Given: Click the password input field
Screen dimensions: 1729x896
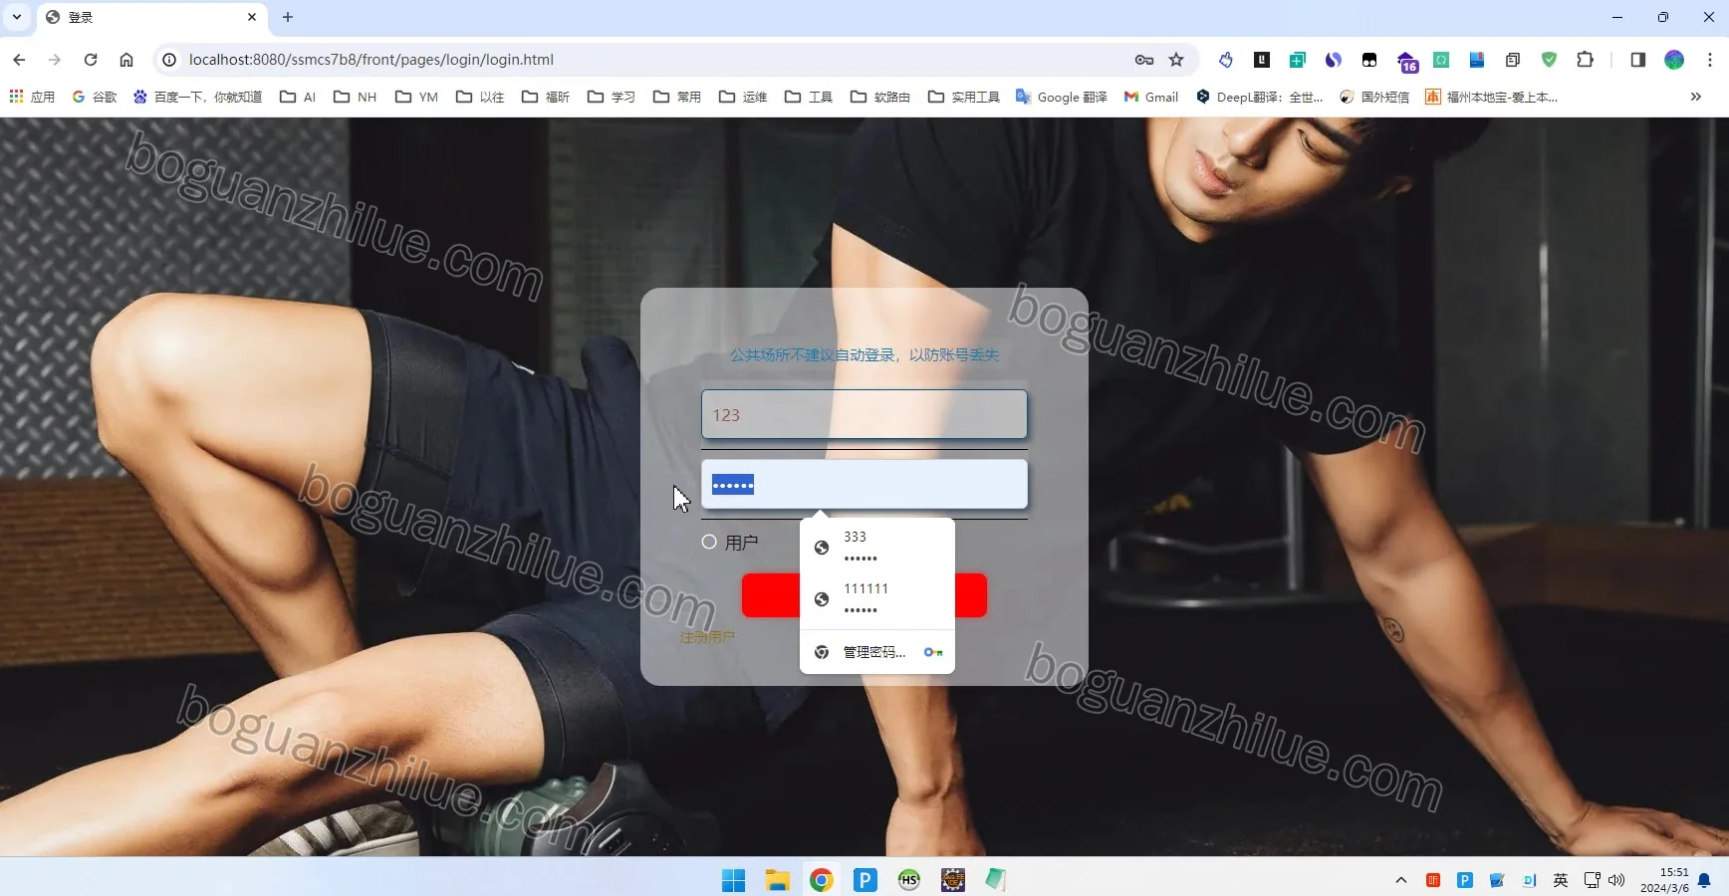Looking at the screenshot, I should click(x=864, y=484).
